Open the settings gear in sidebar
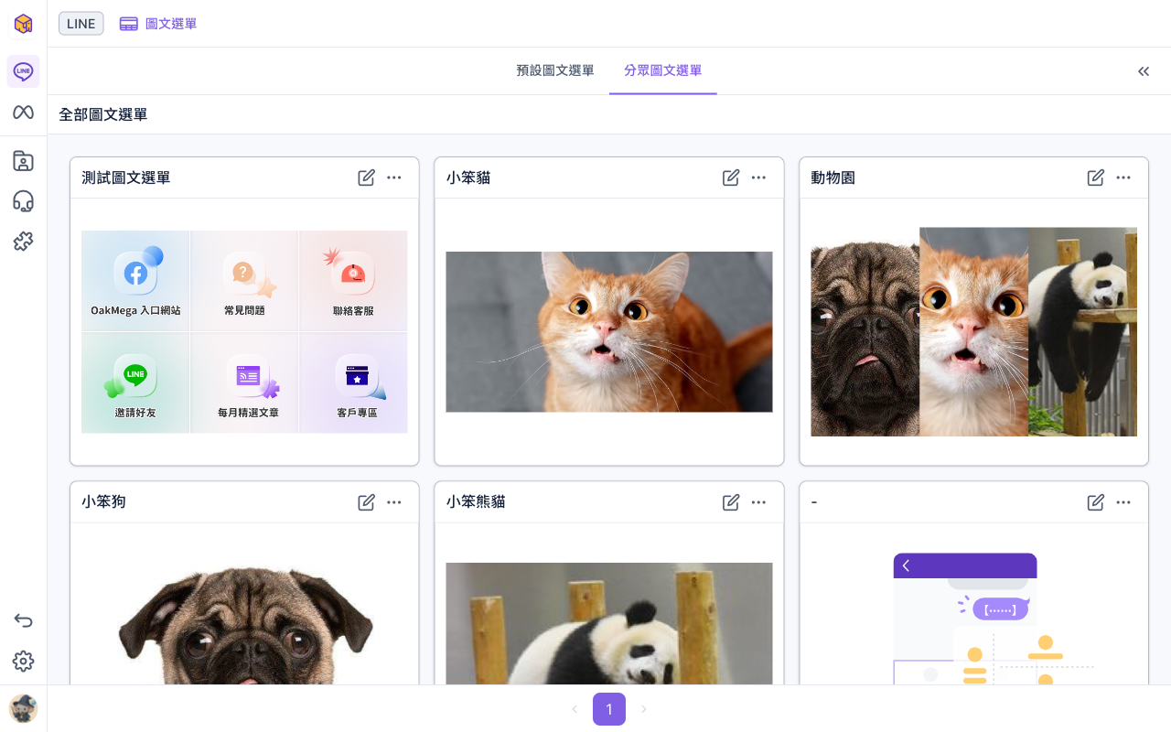The height and width of the screenshot is (732, 1171). 23,661
